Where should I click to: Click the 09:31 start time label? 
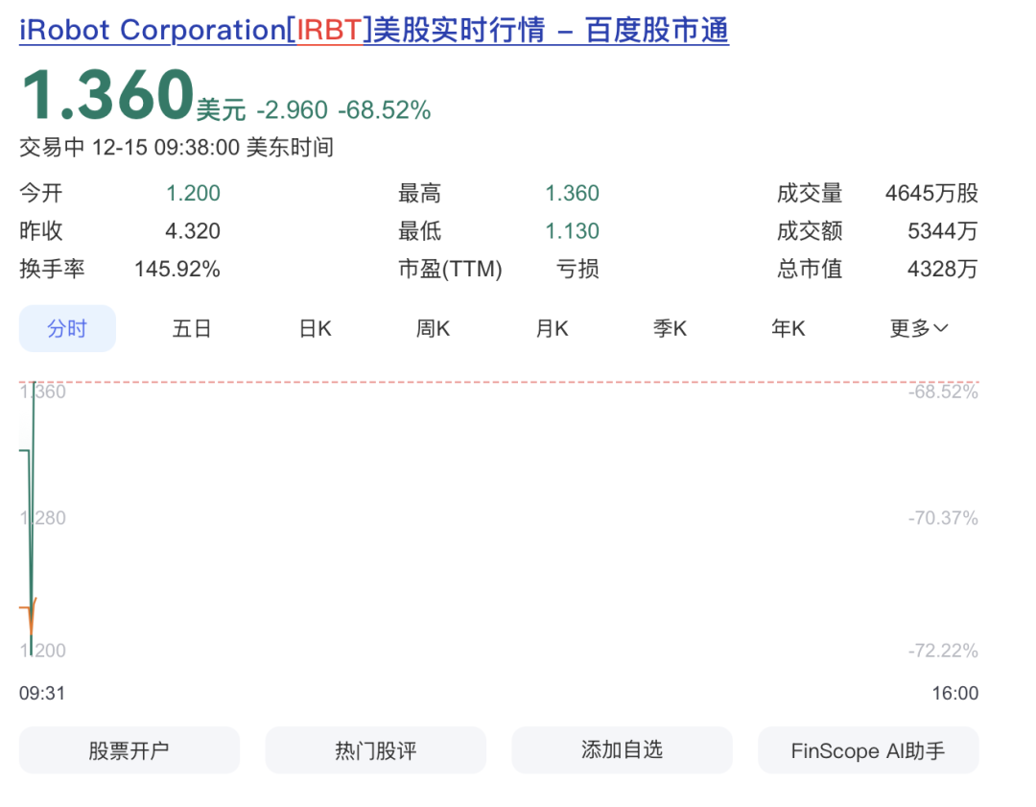click(x=42, y=693)
